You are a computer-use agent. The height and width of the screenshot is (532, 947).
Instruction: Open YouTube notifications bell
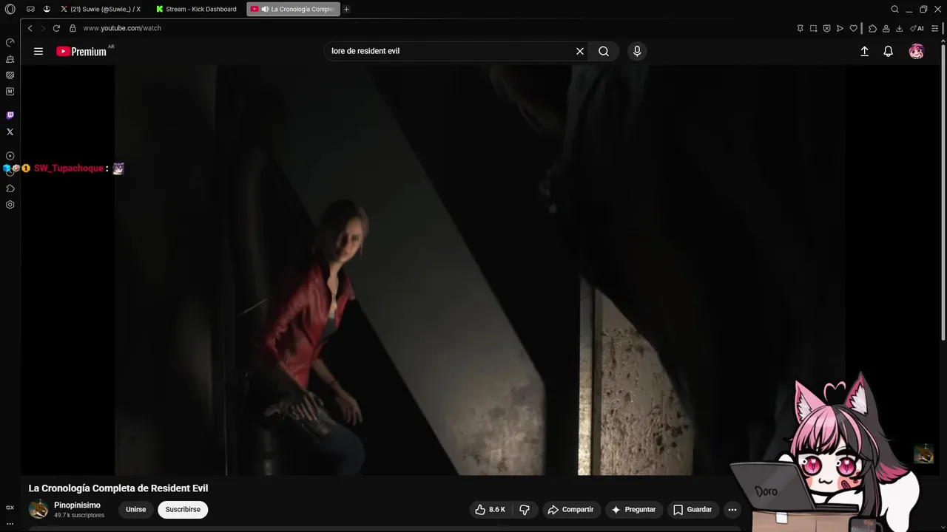(889, 51)
